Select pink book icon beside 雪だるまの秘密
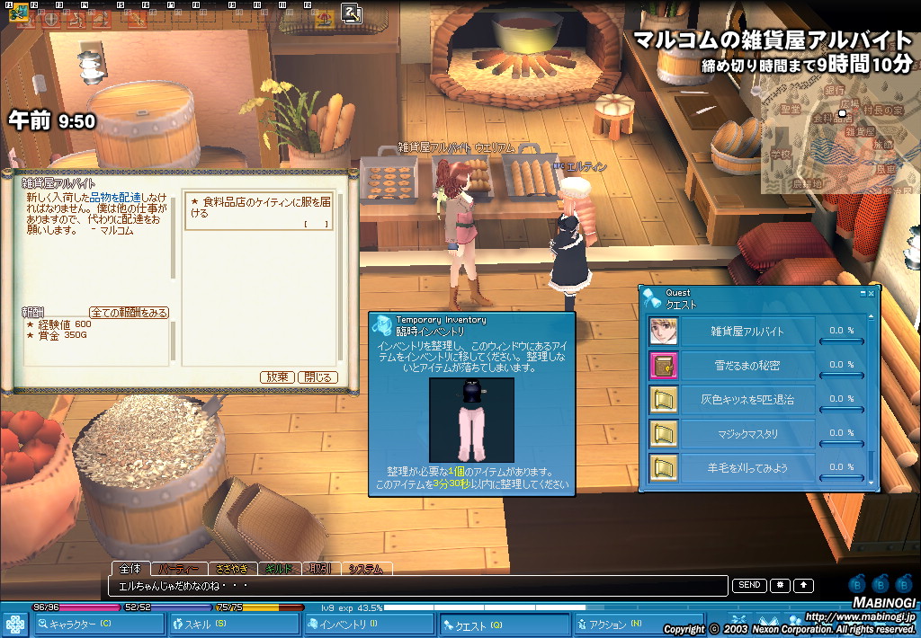Viewport: 921px width, 638px height. pyautogui.click(x=663, y=365)
